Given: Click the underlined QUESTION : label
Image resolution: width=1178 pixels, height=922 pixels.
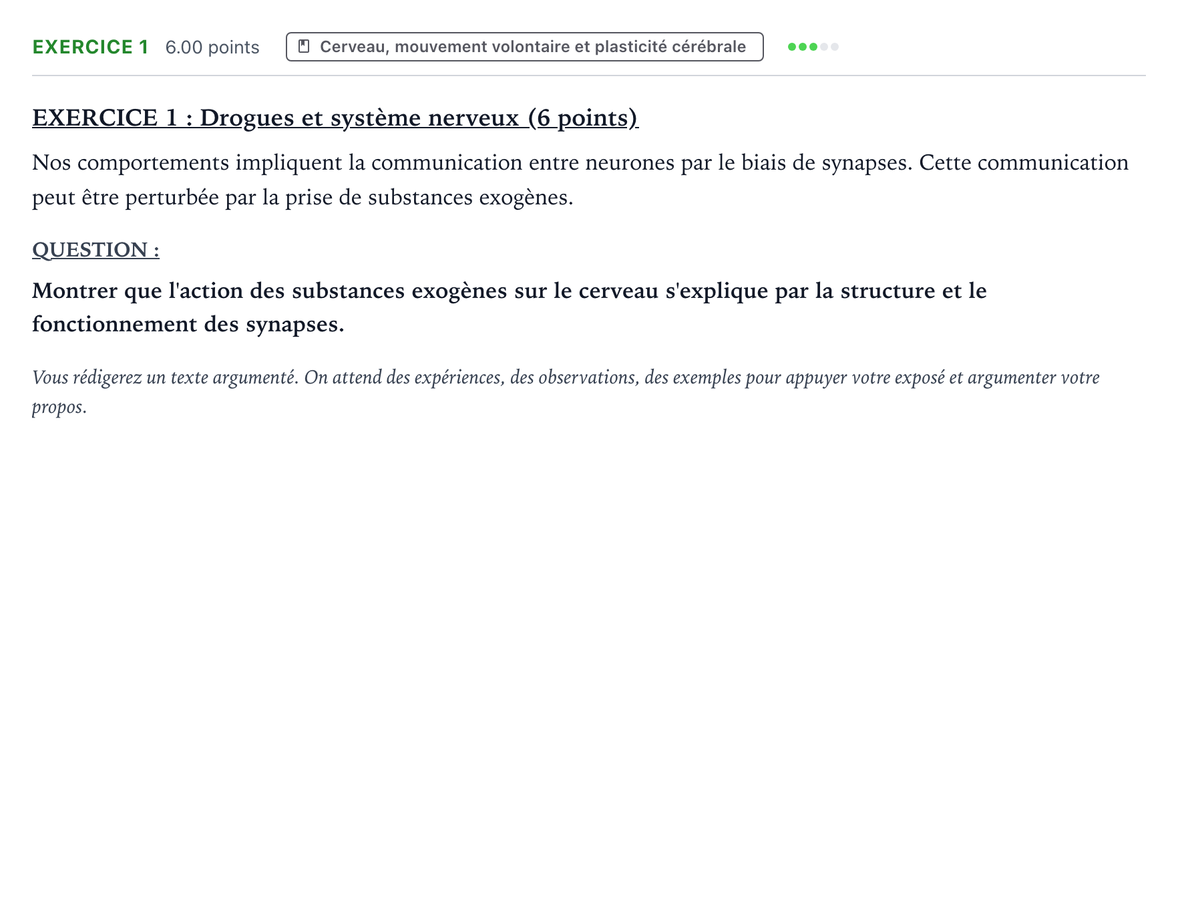Looking at the screenshot, I should coord(95,250).
